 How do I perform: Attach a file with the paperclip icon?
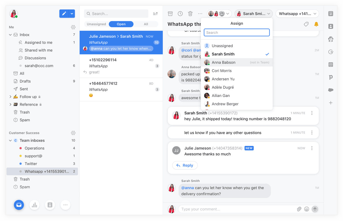point(299,209)
